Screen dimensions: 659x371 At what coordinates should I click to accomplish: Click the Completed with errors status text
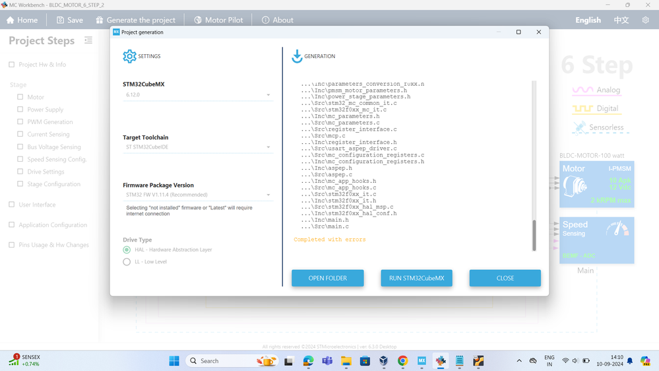pyautogui.click(x=330, y=240)
